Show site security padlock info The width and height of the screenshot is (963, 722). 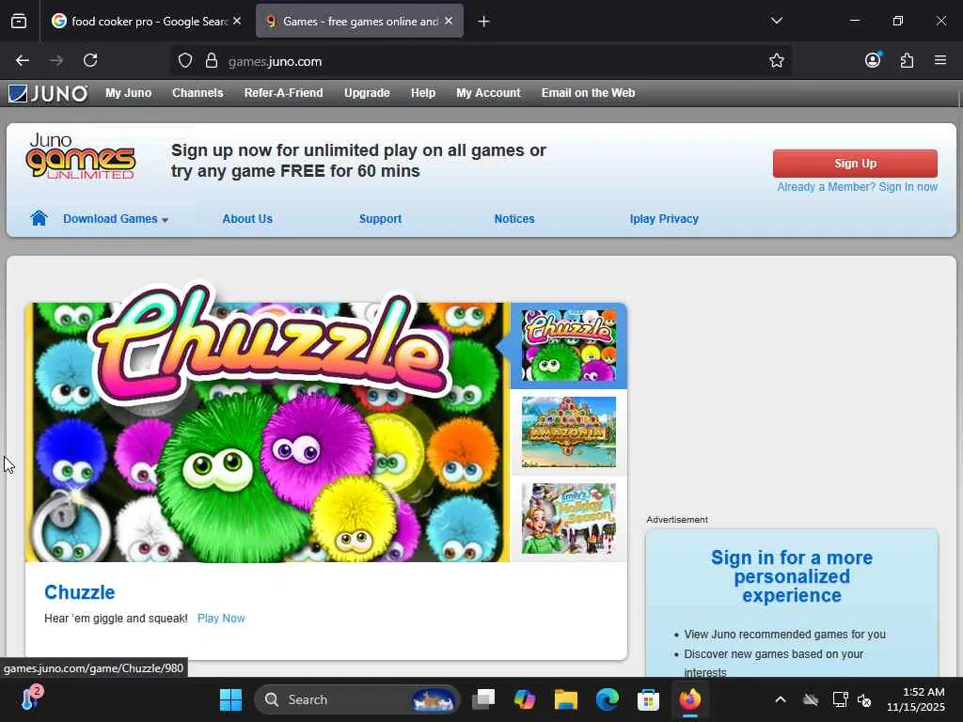coord(212,61)
